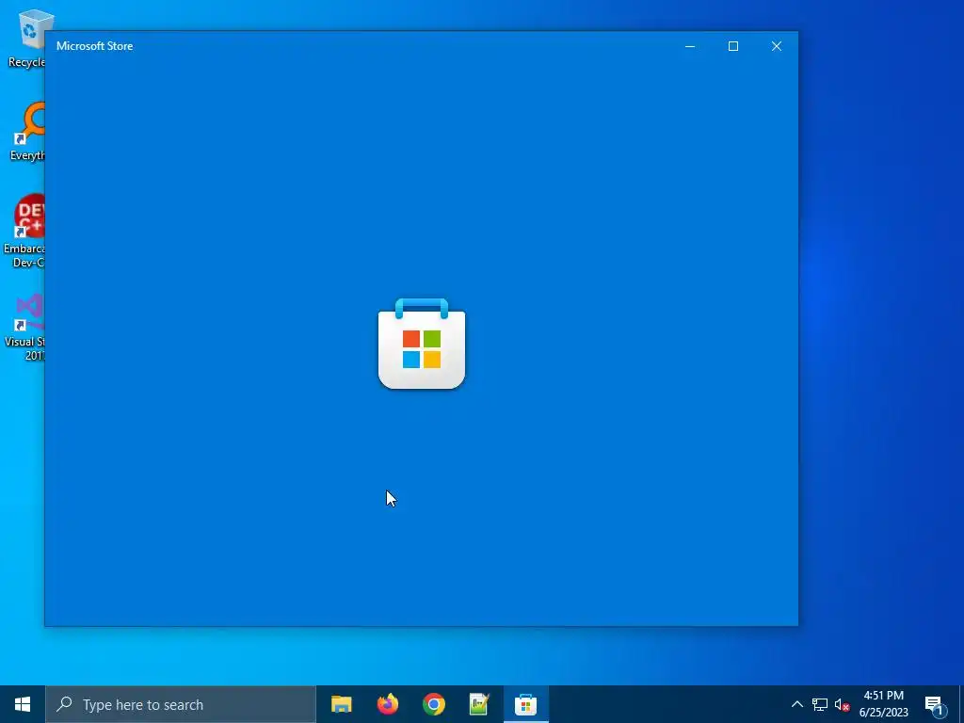Image resolution: width=964 pixels, height=723 pixels.
Task: Show hidden system tray icons
Action: (796, 704)
